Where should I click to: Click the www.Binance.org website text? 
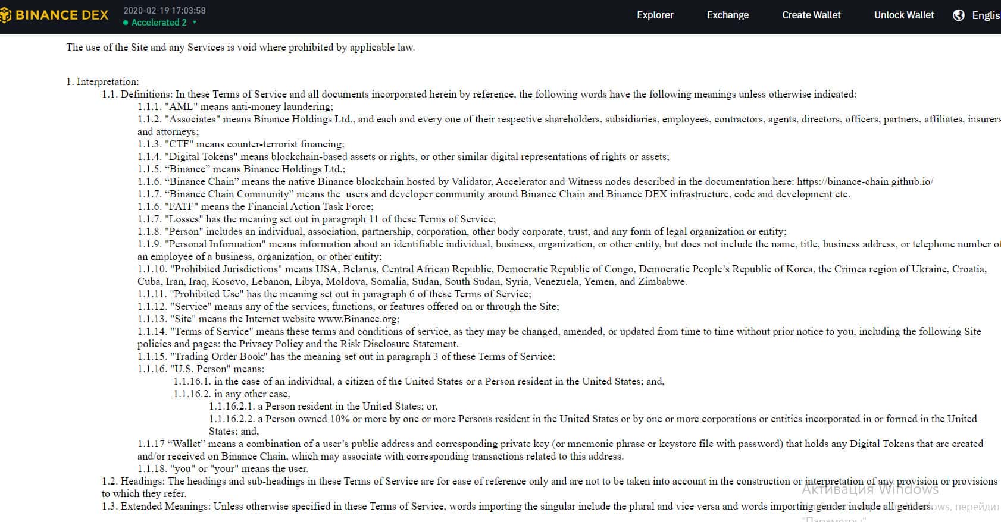[x=358, y=319]
